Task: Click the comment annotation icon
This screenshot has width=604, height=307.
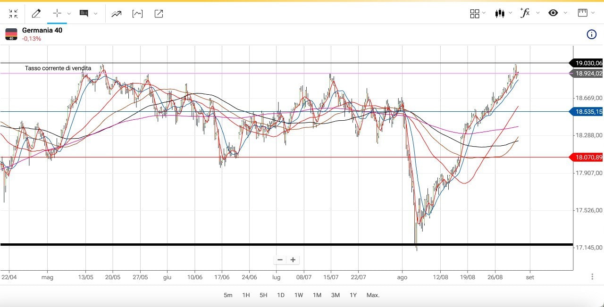Action: point(84,14)
